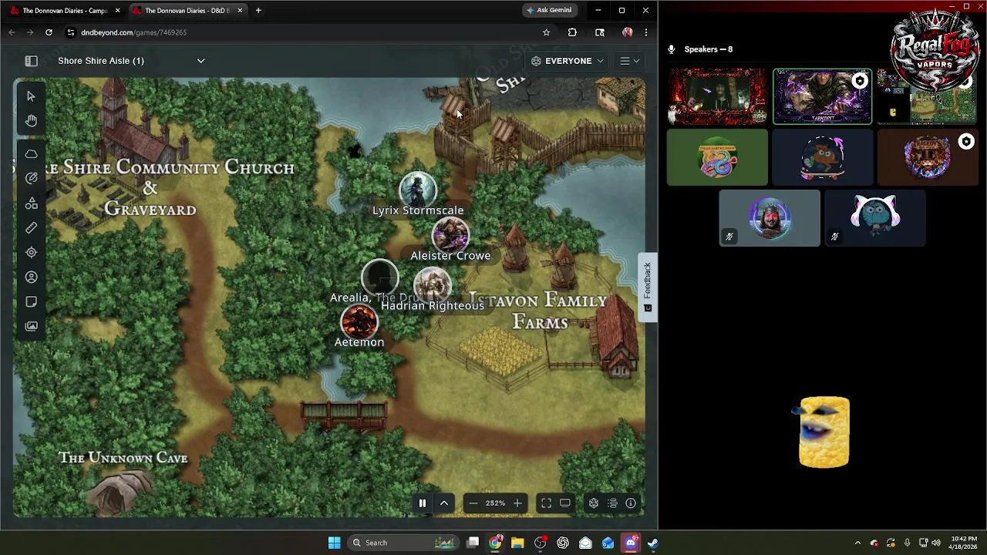The image size is (987, 555).
Task: Open the ChatGPT taskbar icon
Action: point(563,543)
